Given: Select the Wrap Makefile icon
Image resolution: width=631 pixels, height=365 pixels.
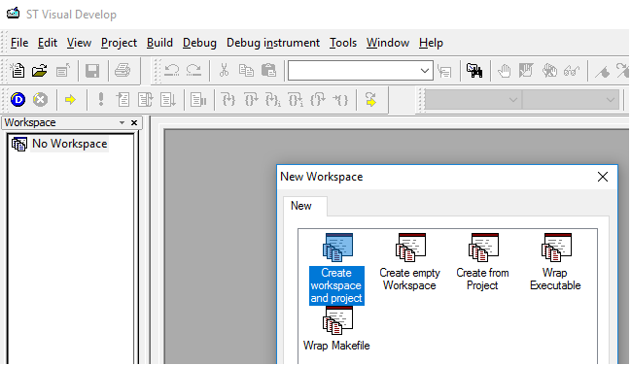Looking at the screenshot, I should pos(336,329).
